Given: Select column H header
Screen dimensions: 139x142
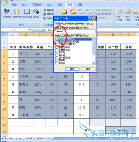Looking at the screenshot, I should (x=113, y=34).
